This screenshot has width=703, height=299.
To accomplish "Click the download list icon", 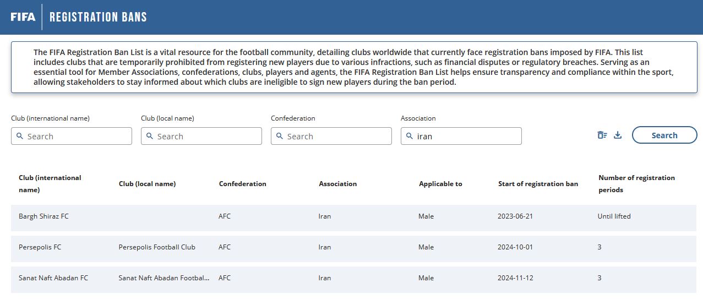I will click(618, 135).
